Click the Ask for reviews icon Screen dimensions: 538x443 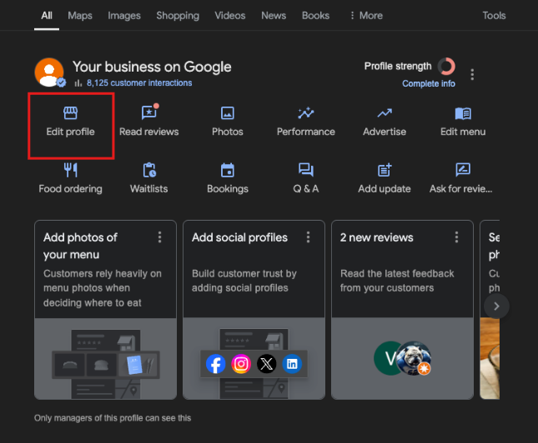point(463,170)
